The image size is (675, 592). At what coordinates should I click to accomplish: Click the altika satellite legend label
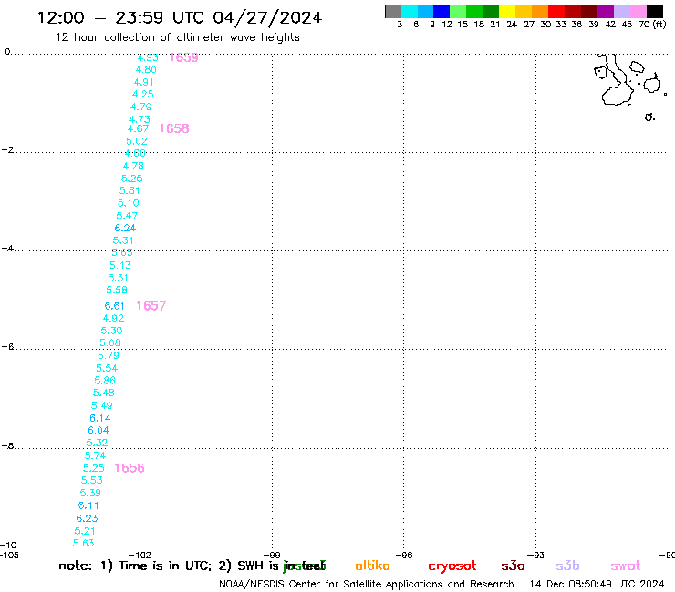(x=372, y=566)
